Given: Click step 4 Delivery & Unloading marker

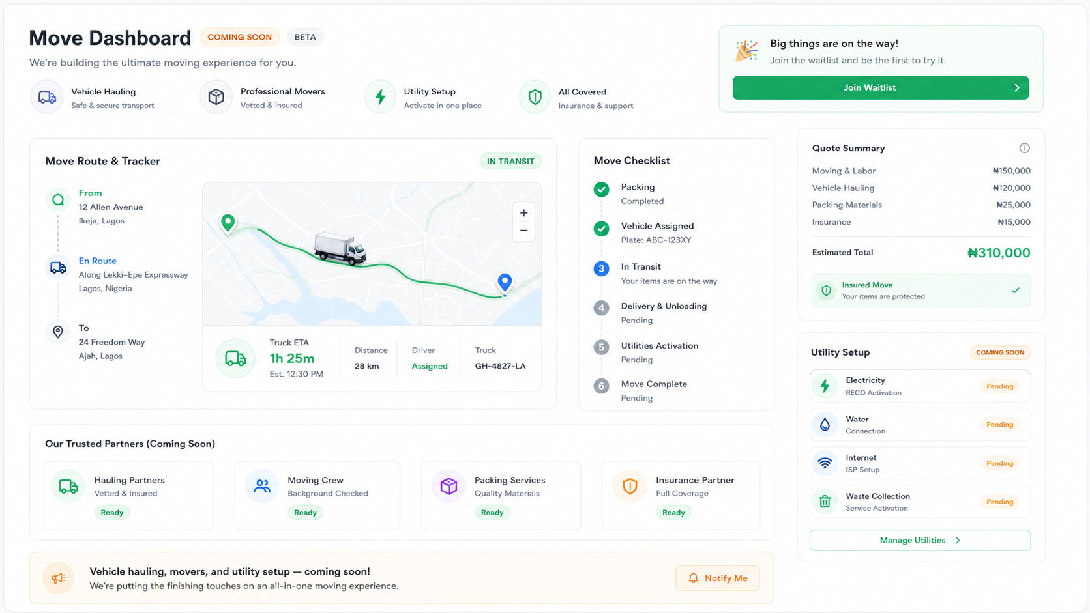Looking at the screenshot, I should click(602, 307).
